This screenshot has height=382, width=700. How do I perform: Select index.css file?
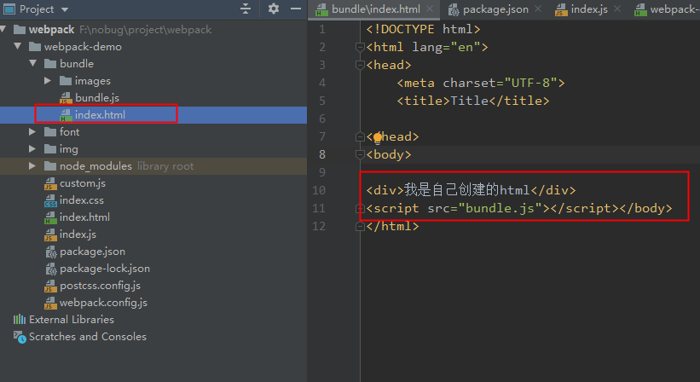click(82, 200)
